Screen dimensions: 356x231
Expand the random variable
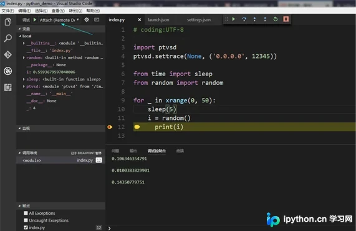(x=24, y=57)
